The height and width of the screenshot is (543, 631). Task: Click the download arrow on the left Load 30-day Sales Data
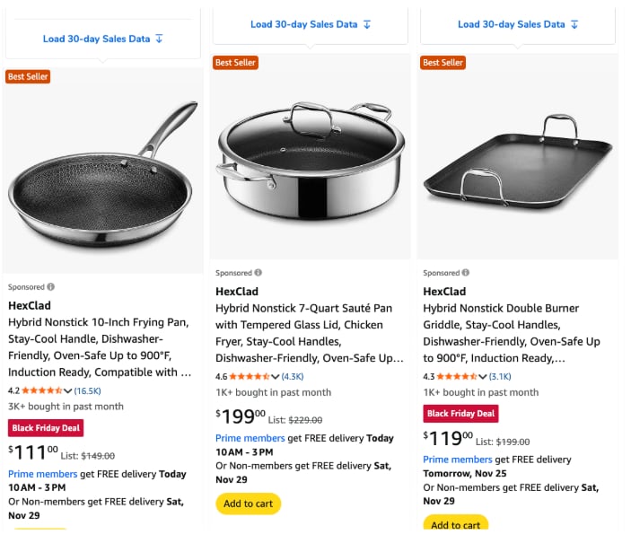pos(159,39)
